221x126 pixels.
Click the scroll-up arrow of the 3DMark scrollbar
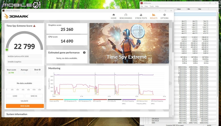point(173,21)
